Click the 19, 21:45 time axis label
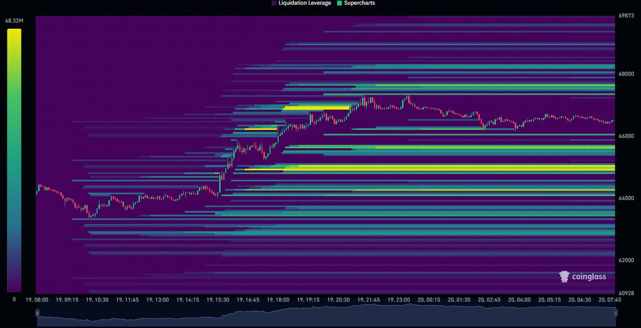Screen dimensions: 641x328 tap(370, 300)
